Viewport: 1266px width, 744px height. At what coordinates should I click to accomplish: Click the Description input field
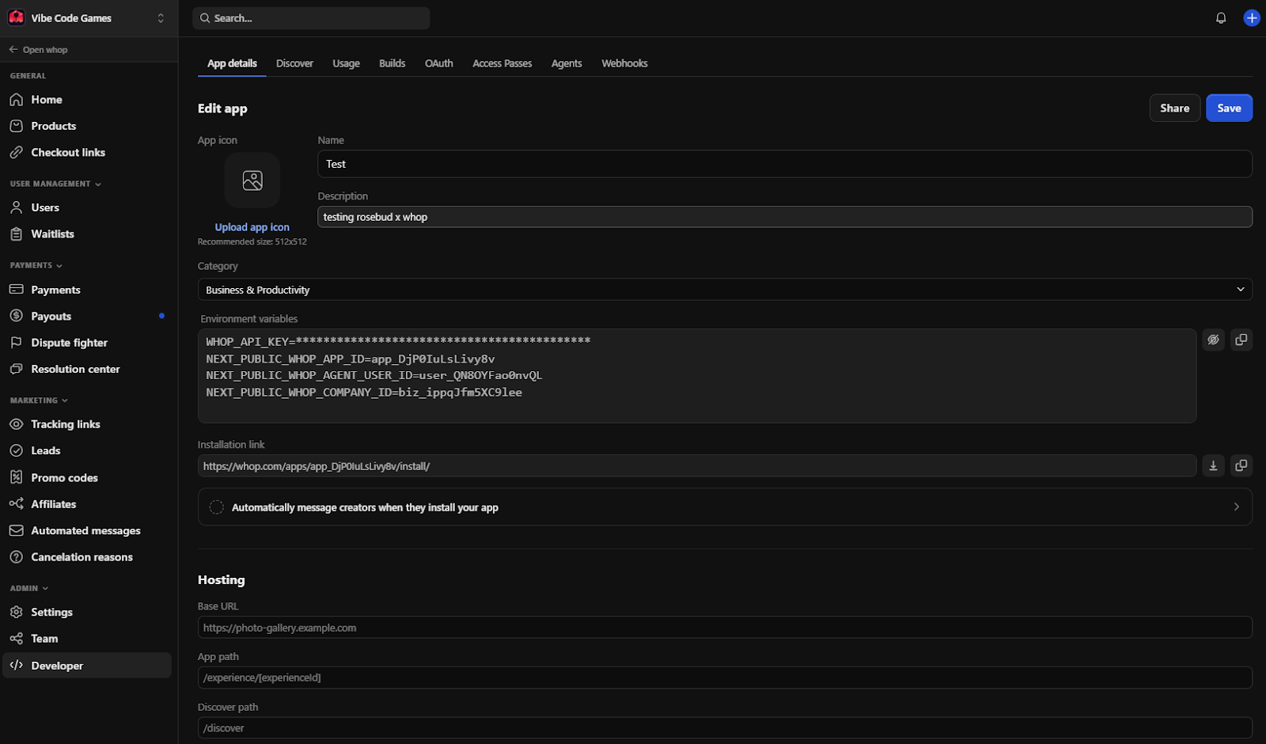[785, 217]
